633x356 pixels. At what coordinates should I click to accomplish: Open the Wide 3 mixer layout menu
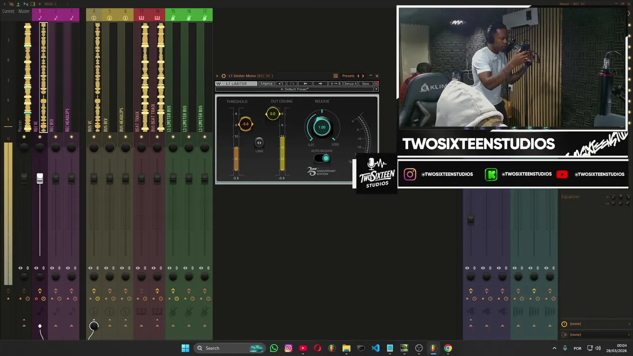(x=50, y=4)
